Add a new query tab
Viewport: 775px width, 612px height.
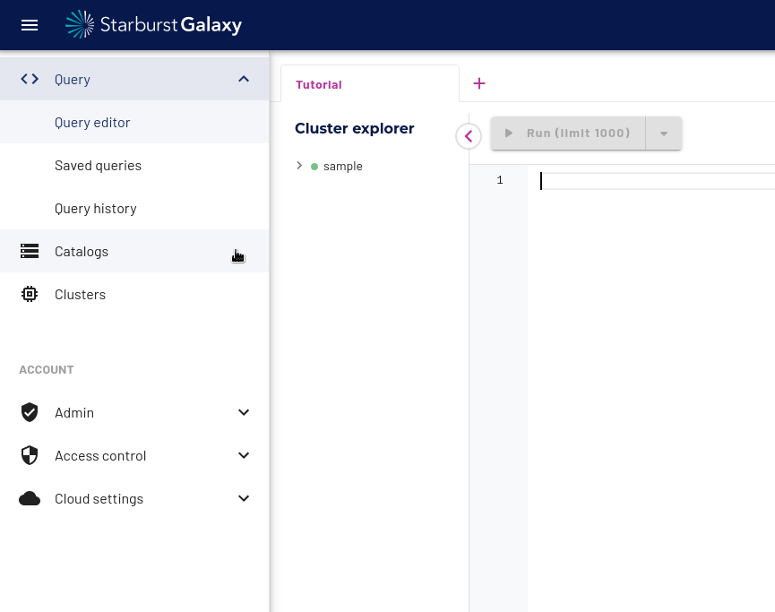coord(479,83)
